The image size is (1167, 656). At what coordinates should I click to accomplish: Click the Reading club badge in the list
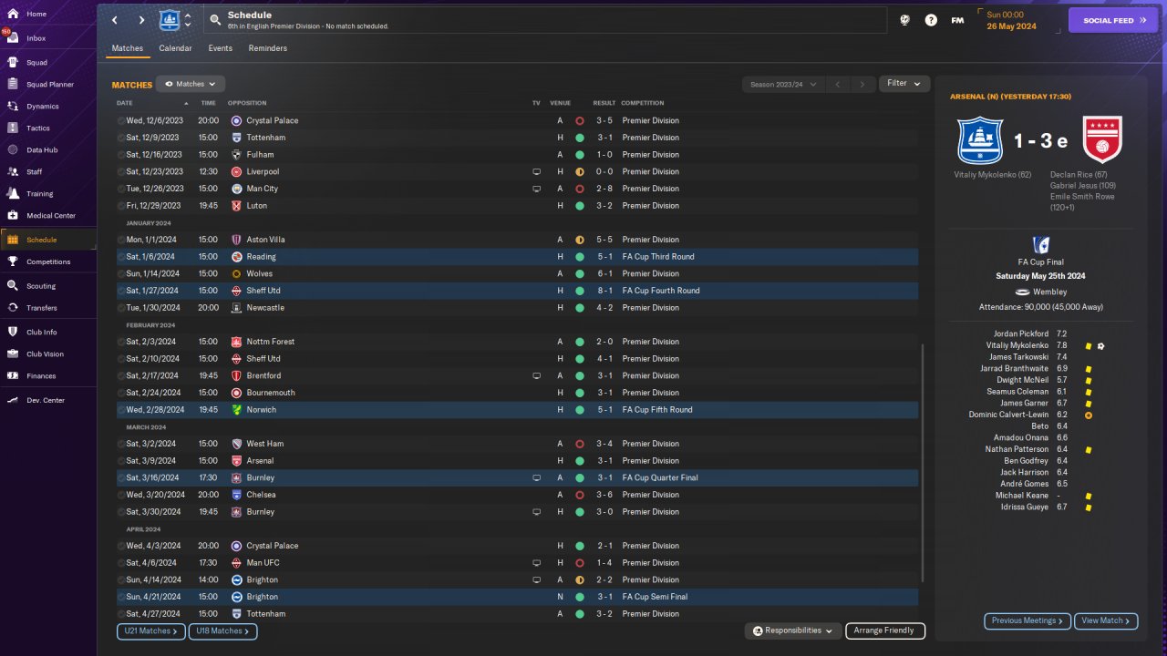tap(236, 257)
